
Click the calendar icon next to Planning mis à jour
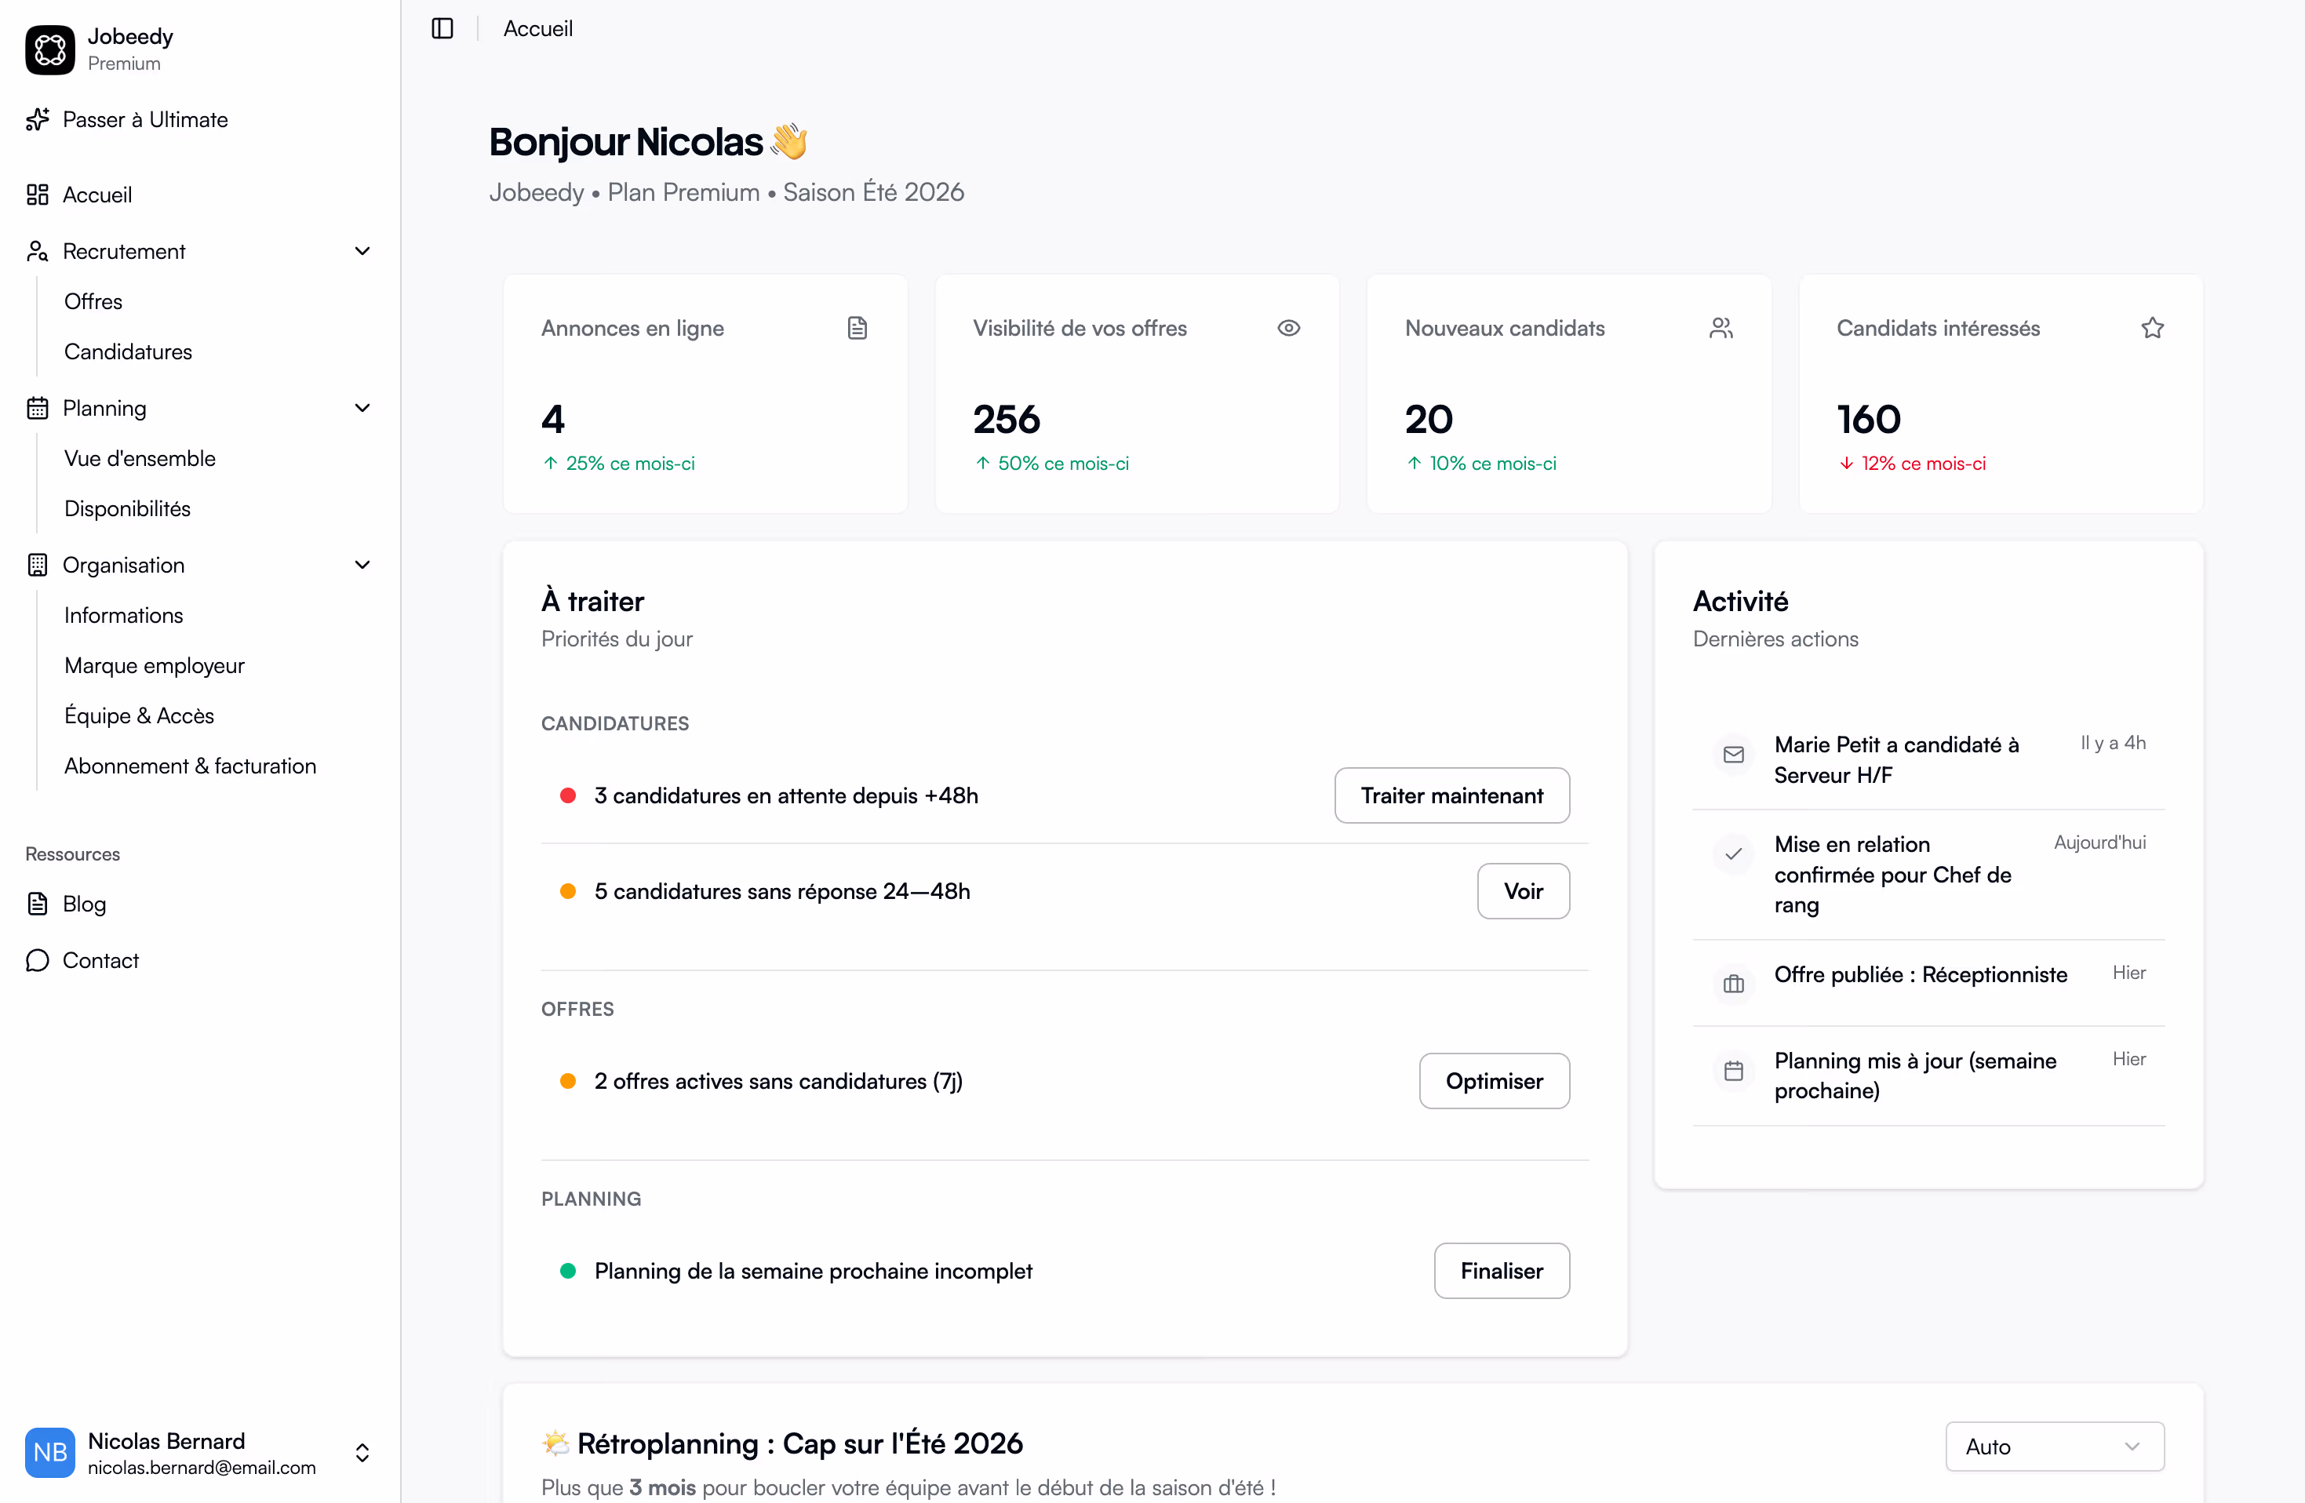(1734, 1070)
